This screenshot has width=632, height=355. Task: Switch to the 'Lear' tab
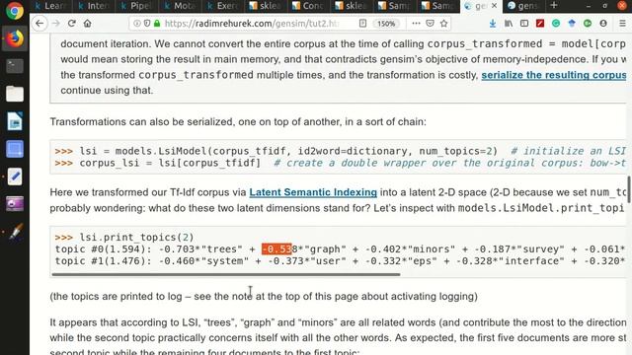point(50,6)
